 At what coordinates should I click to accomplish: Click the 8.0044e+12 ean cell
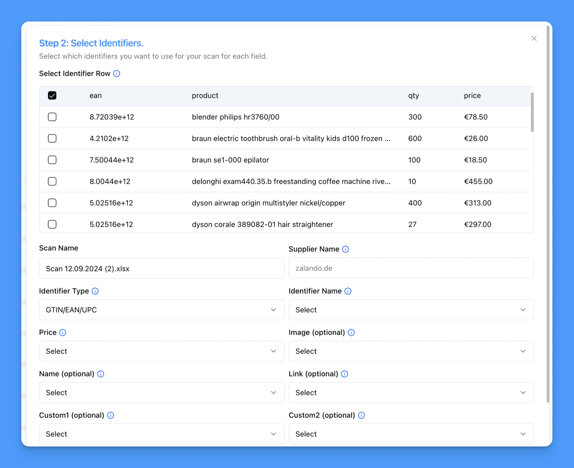(110, 181)
